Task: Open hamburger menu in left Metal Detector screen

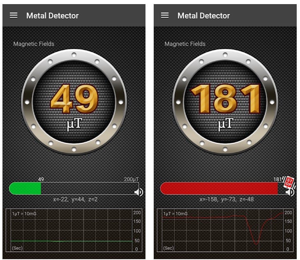Action: [x=14, y=15]
